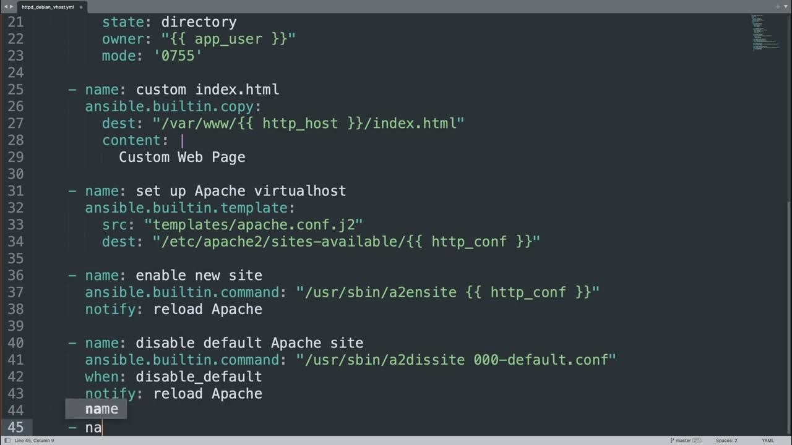Click the Custom Web Page content text
Screen dimensions: 792x445
[x=181, y=157]
